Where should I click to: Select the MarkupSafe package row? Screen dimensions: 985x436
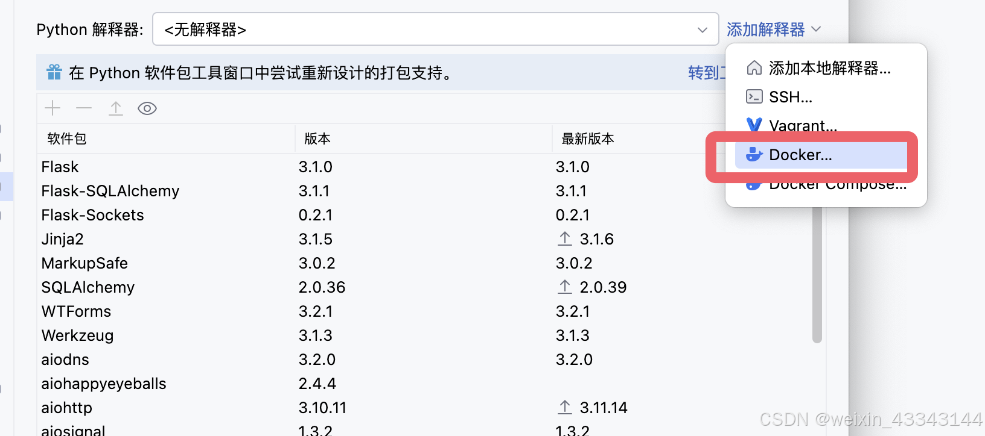[424, 263]
